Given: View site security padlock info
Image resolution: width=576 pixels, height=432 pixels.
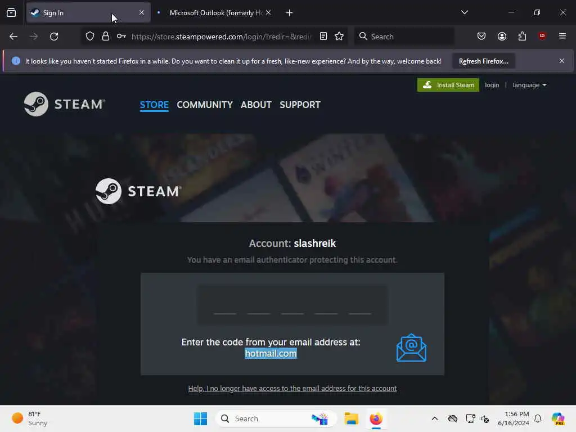Looking at the screenshot, I should click(106, 37).
